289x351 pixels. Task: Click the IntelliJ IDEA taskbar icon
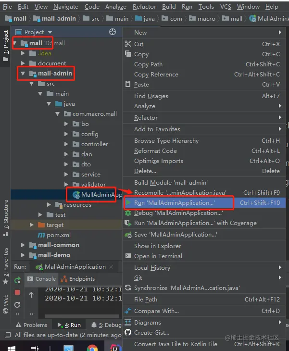115,348
